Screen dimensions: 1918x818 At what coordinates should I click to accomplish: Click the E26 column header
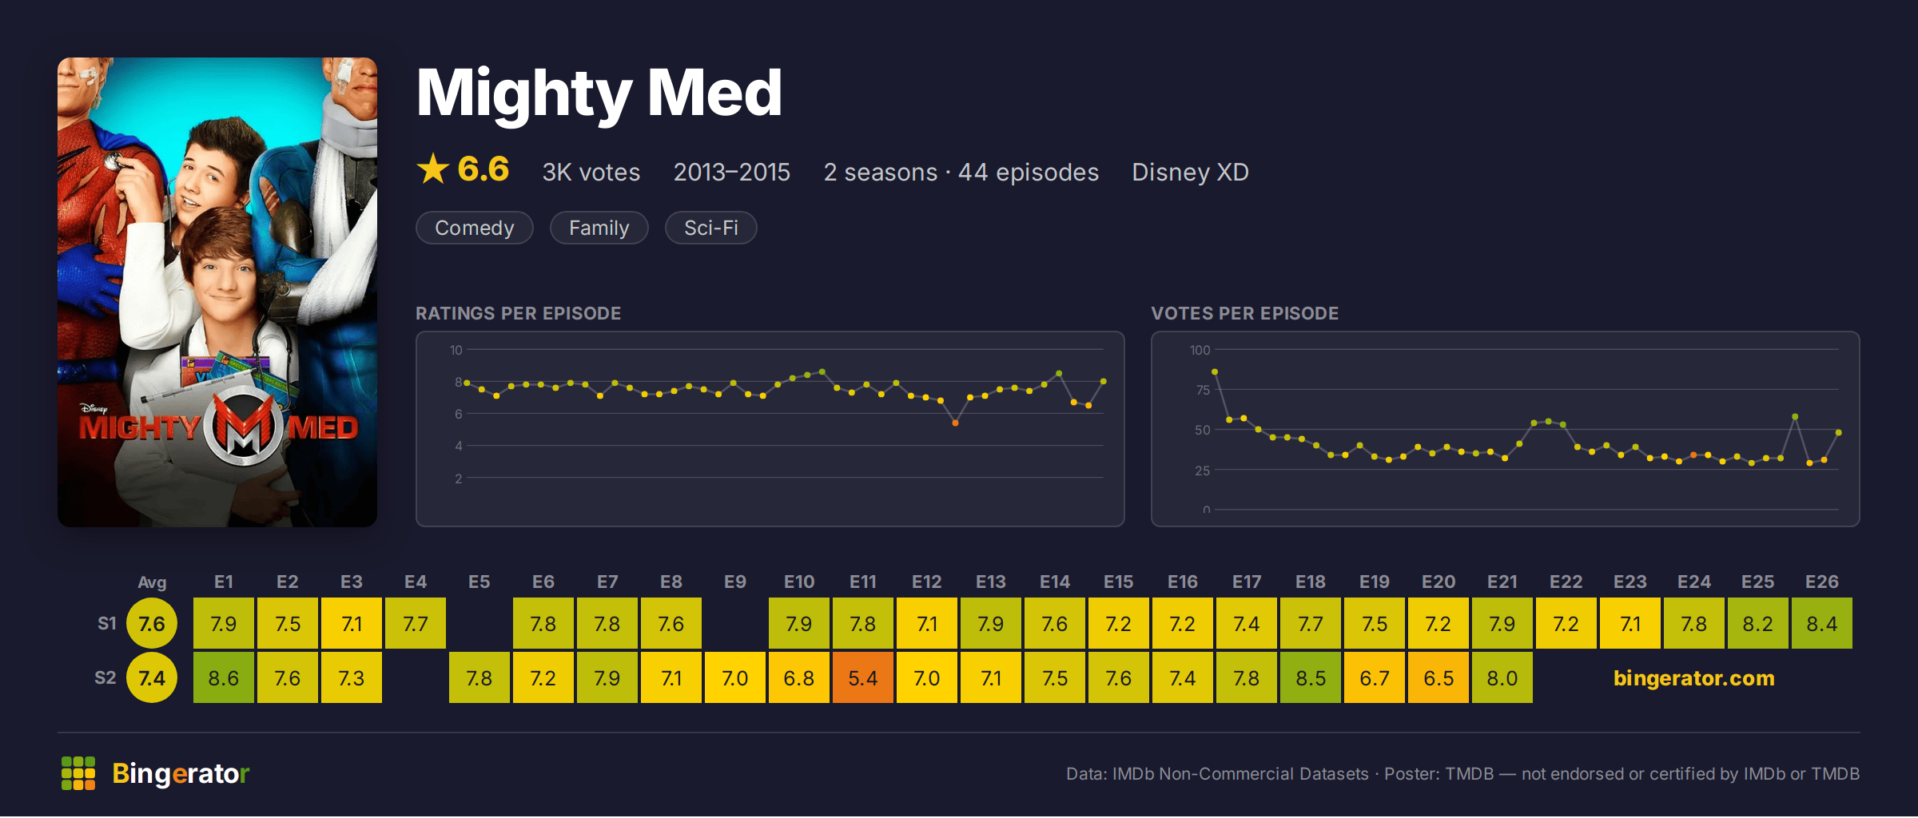(x=1822, y=582)
